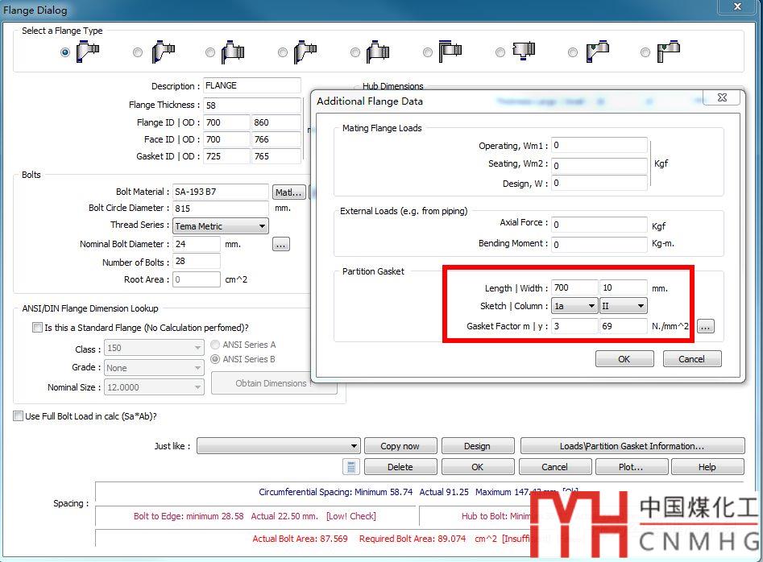Click the Nominal Bolt Diameter field
763x562 pixels.
click(x=197, y=244)
